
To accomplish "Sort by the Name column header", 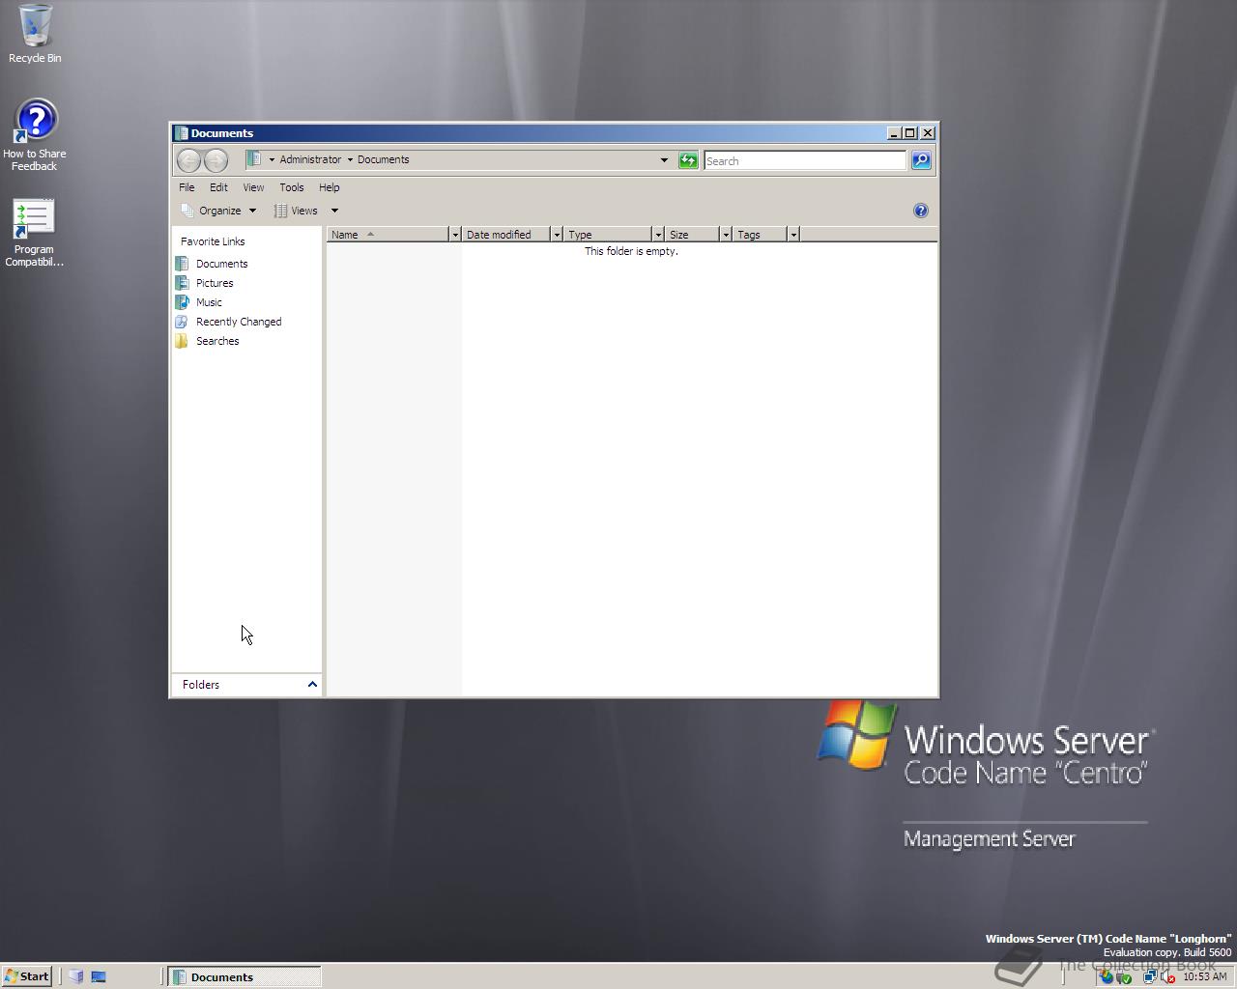I will click(388, 235).
